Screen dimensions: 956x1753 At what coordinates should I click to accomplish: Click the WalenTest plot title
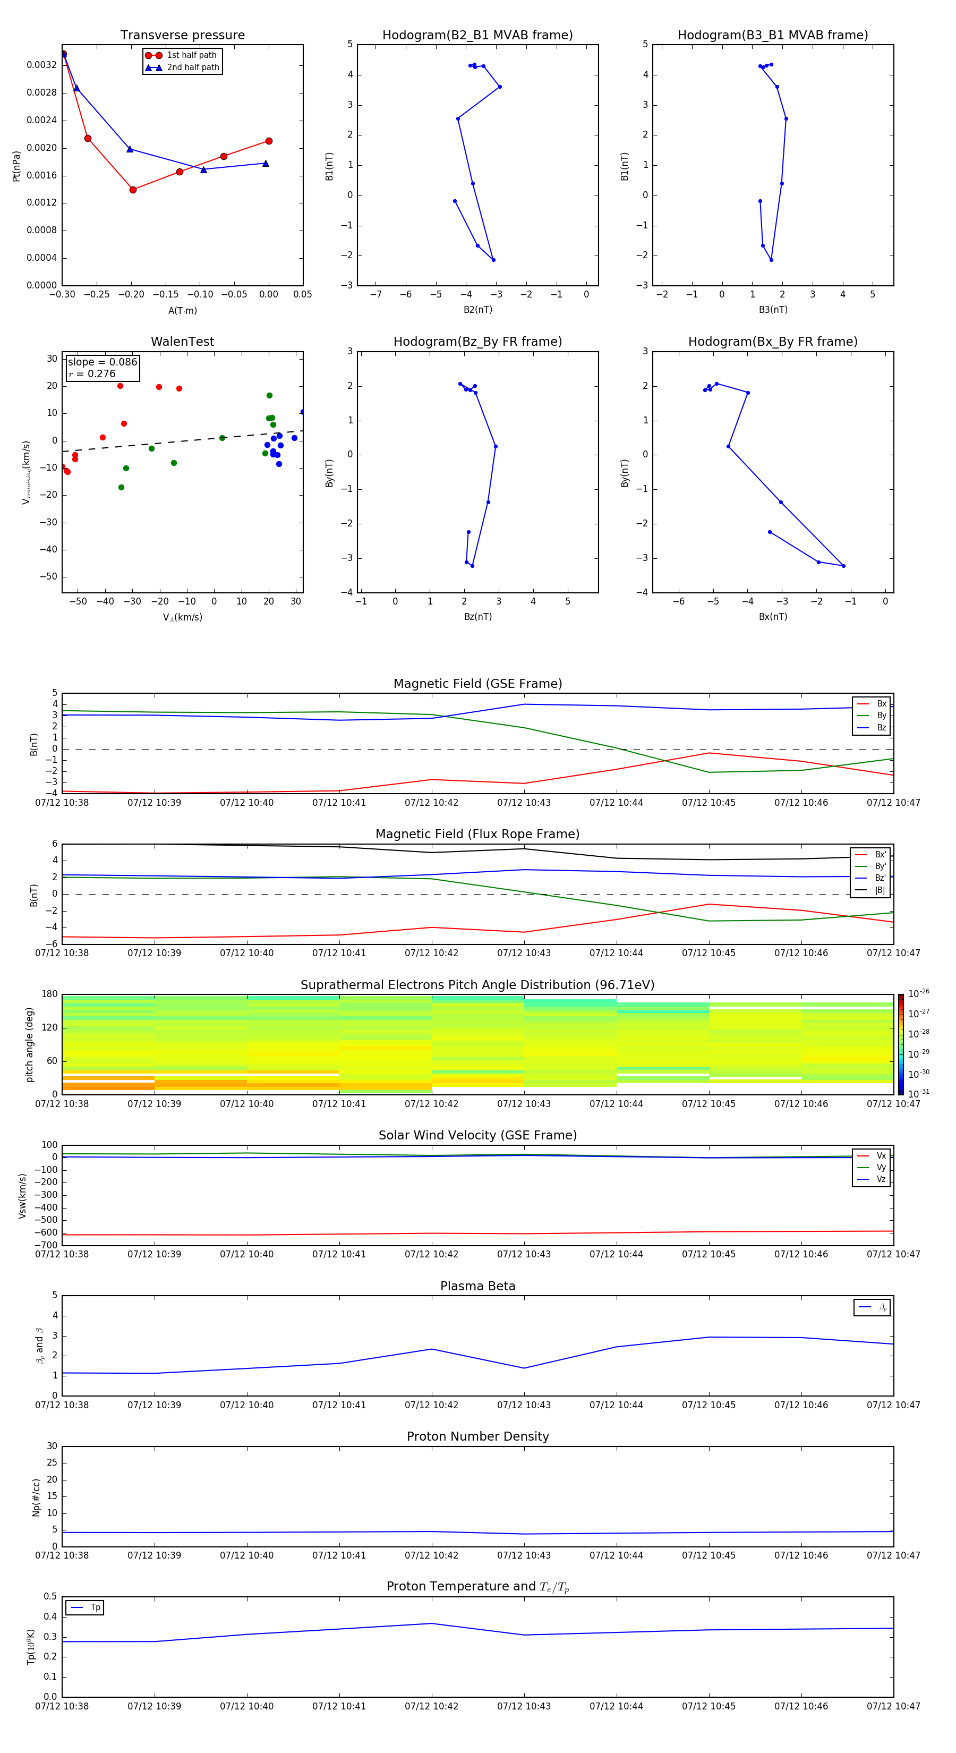click(182, 342)
